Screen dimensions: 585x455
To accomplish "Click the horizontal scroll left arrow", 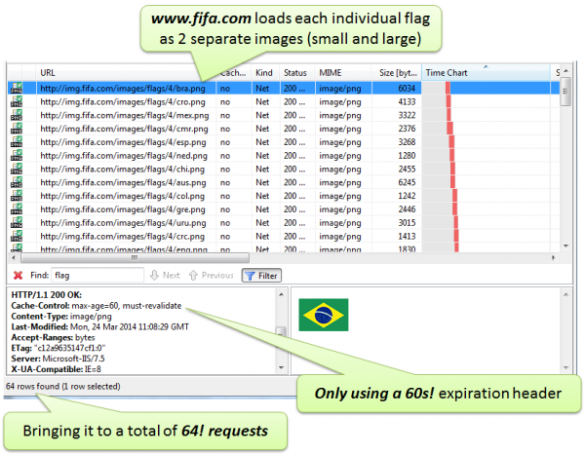I will (x=14, y=257).
